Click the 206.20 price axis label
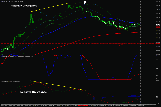 click(x=158, y=34)
